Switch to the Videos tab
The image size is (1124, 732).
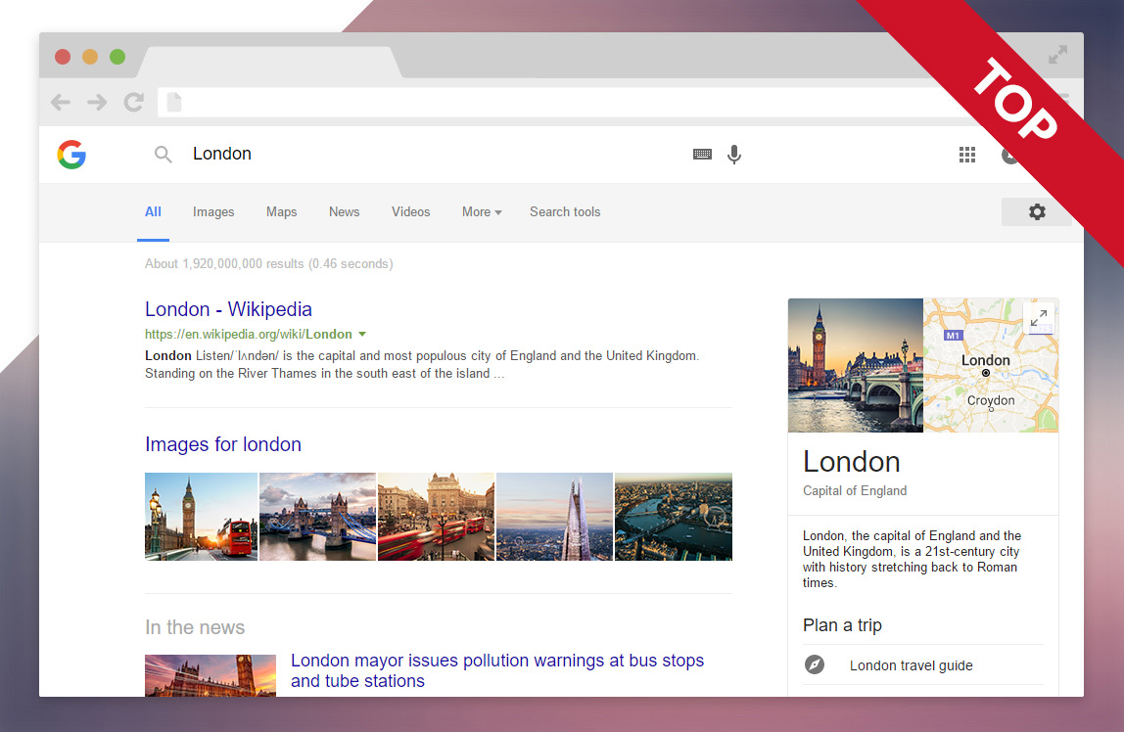tap(411, 212)
